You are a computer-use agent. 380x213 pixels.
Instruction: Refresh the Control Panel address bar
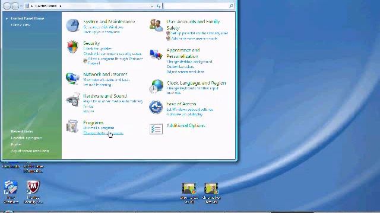pos(159,6)
